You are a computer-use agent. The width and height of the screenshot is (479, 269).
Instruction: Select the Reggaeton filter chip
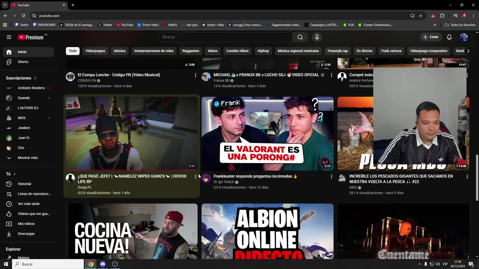tap(190, 51)
